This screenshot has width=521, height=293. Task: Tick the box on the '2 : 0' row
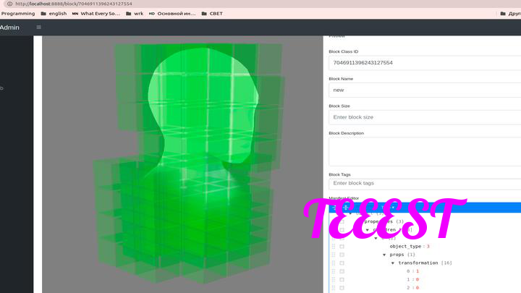tap(342, 288)
